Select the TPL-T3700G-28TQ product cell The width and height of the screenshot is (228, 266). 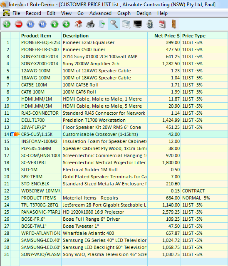41,205
